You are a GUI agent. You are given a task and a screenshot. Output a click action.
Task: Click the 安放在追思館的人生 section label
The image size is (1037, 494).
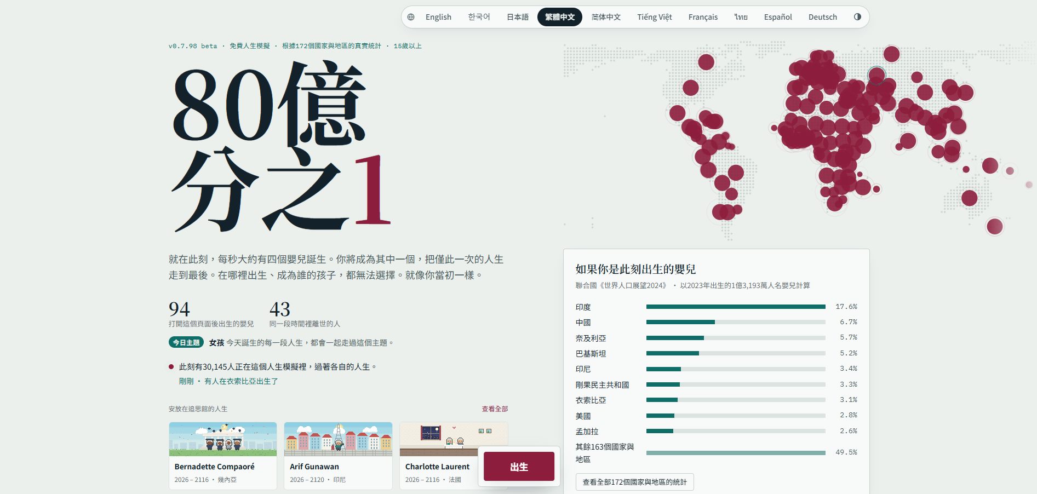[x=198, y=409]
